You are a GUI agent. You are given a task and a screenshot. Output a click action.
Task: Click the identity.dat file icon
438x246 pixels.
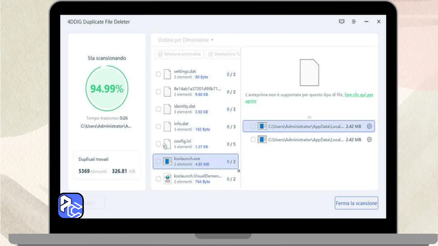[x=167, y=109]
